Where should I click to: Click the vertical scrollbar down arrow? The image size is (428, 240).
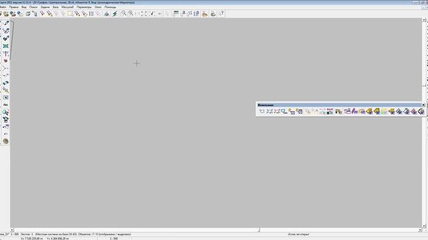pyautogui.click(x=424, y=226)
